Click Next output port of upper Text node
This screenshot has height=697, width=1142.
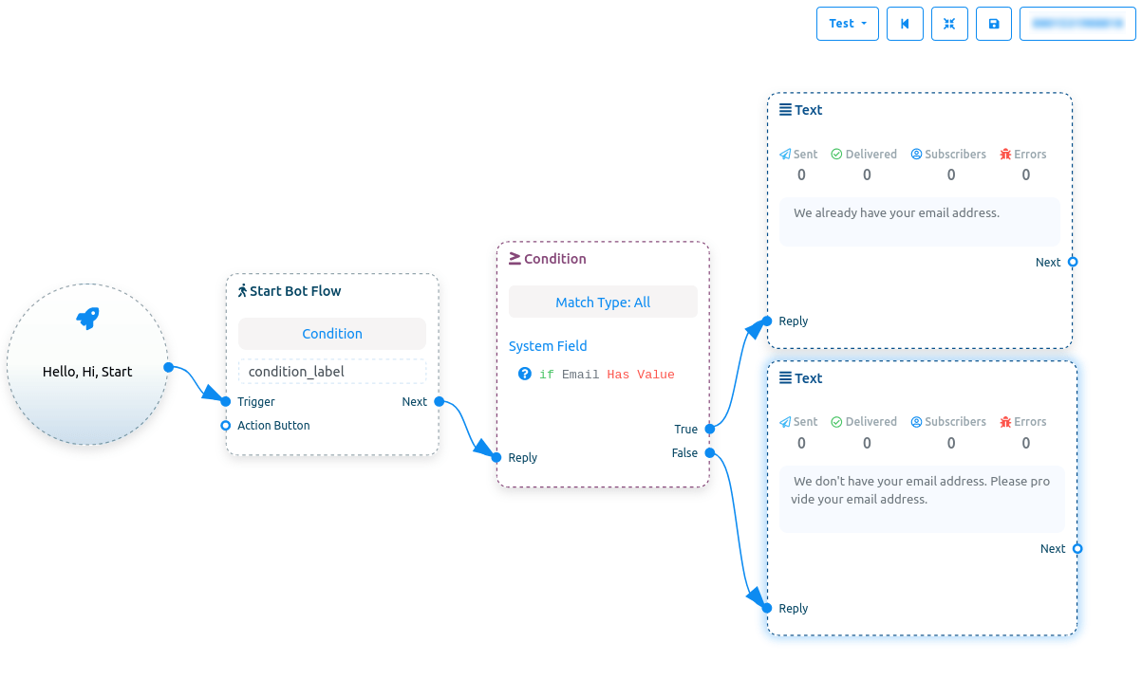click(1073, 262)
